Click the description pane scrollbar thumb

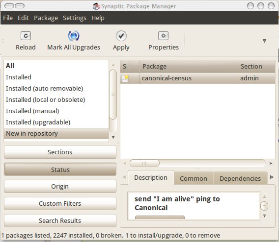tap(264, 206)
